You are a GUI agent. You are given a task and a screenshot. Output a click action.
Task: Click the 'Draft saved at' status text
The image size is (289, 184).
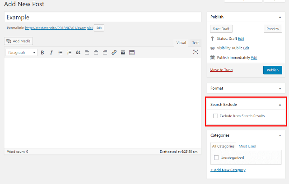coord(179,152)
